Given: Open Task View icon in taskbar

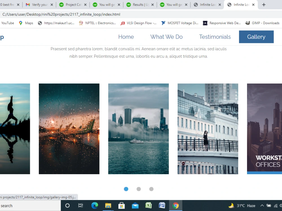Looking at the screenshot, I should pyautogui.click(x=81, y=205).
